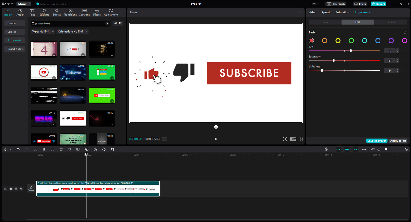This screenshot has width=411, height=222.
Task: Delete the selected clip with trash icon
Action: (61, 149)
